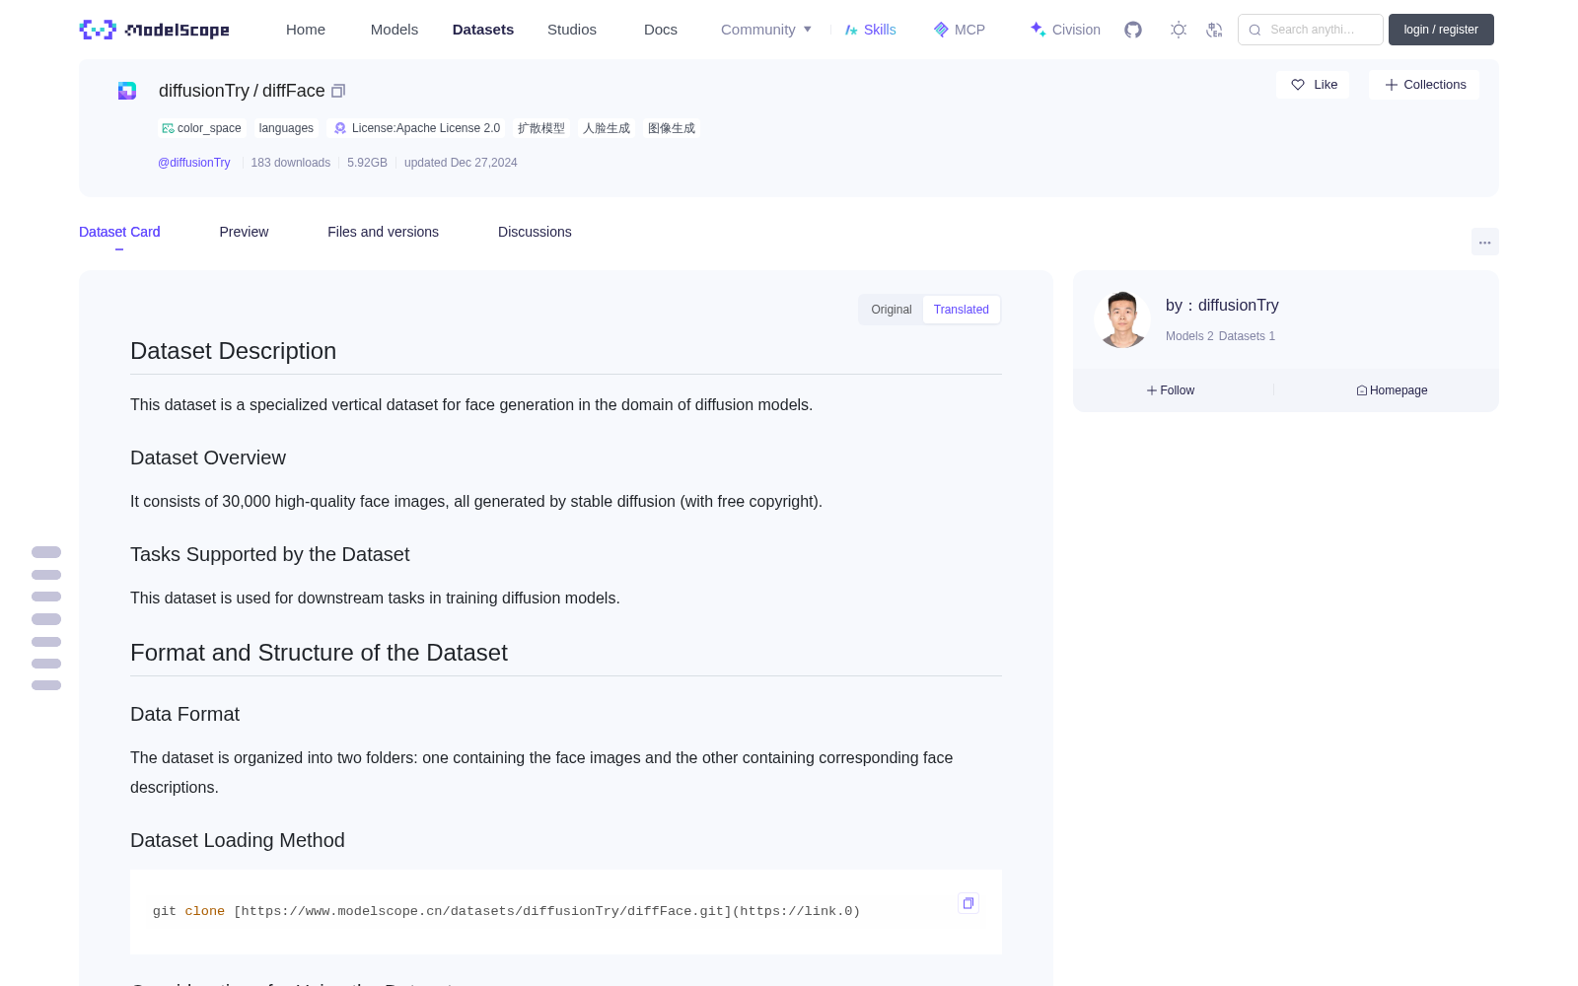Click the 'Dataset Loading Method' heading
Screen dimensions: 1578x986
238,840
